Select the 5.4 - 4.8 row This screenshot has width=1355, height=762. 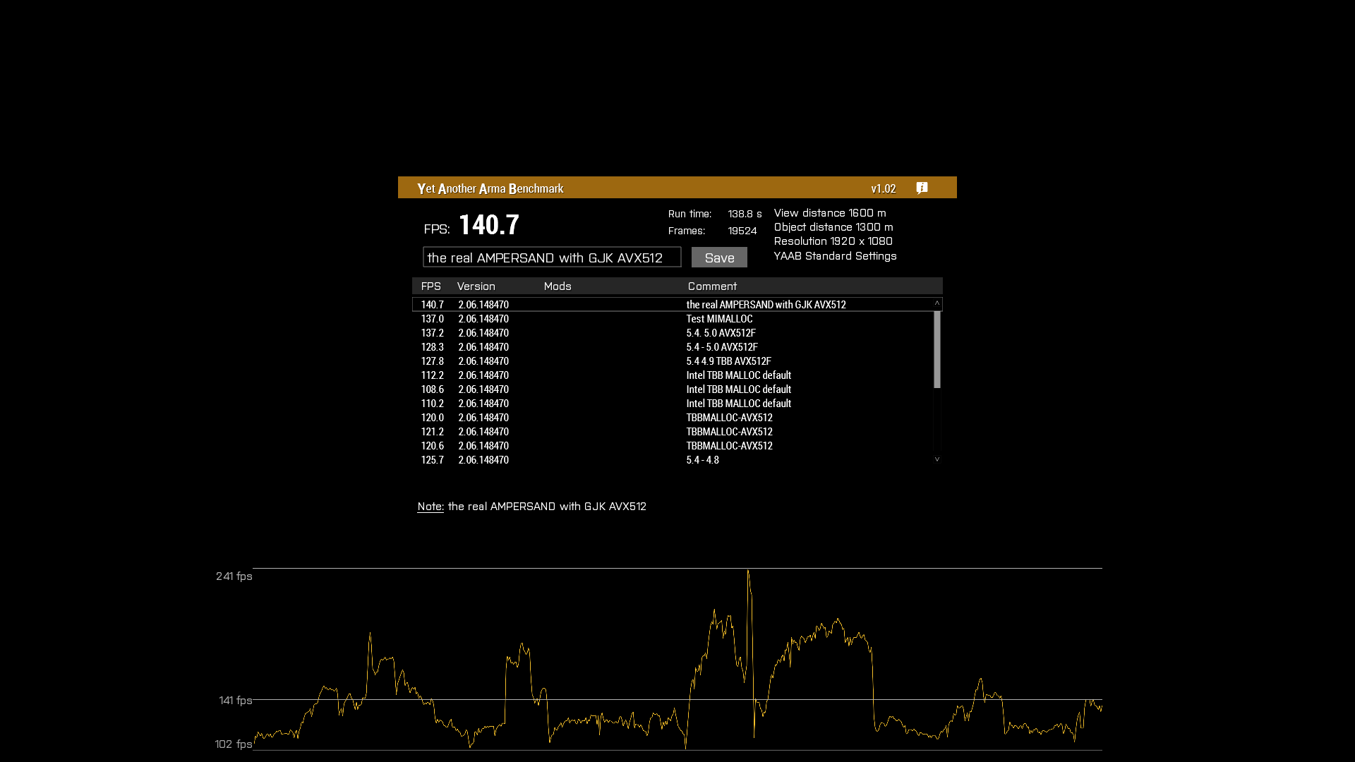(673, 460)
